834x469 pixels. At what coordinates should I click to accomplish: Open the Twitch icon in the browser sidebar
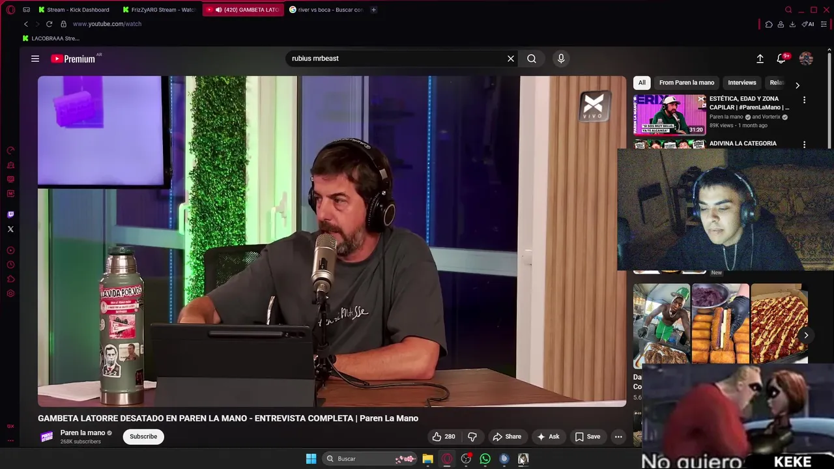[x=10, y=214]
